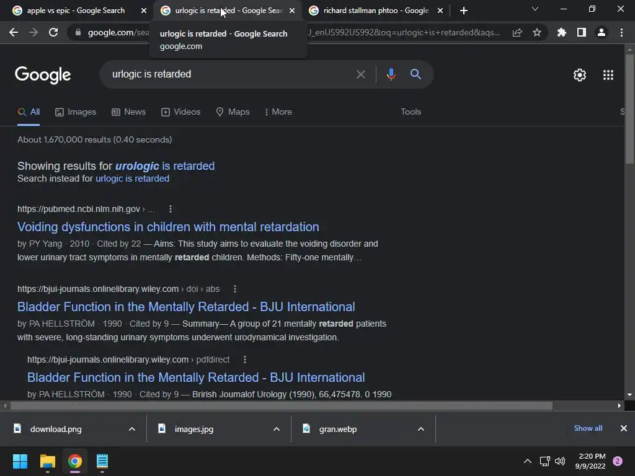Open options for wiley doi abs result

[235, 289]
